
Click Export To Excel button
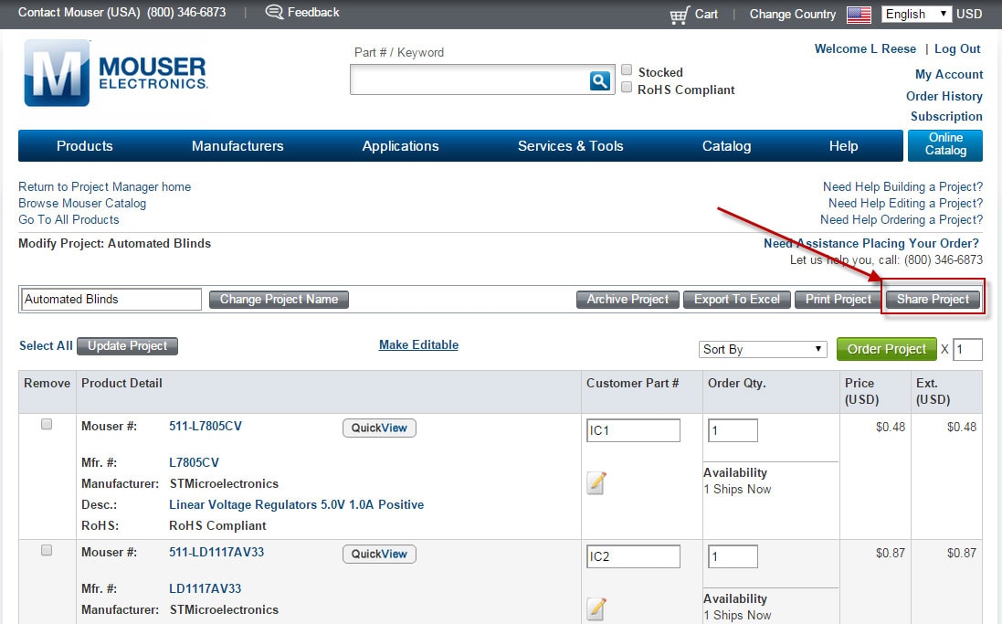point(736,299)
